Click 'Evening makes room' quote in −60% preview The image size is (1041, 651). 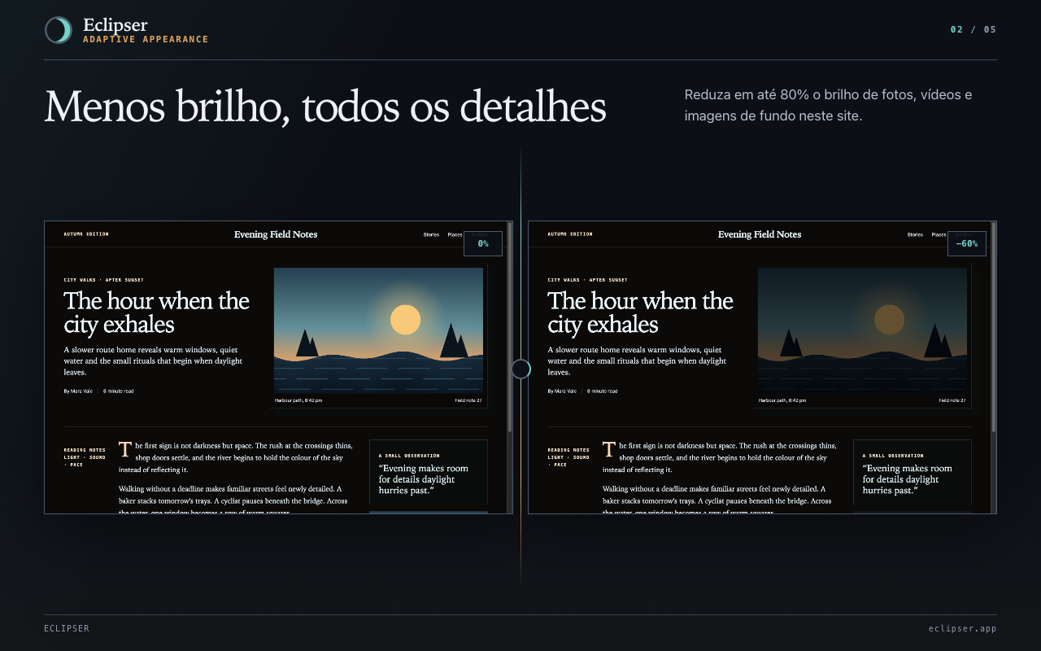click(908, 479)
